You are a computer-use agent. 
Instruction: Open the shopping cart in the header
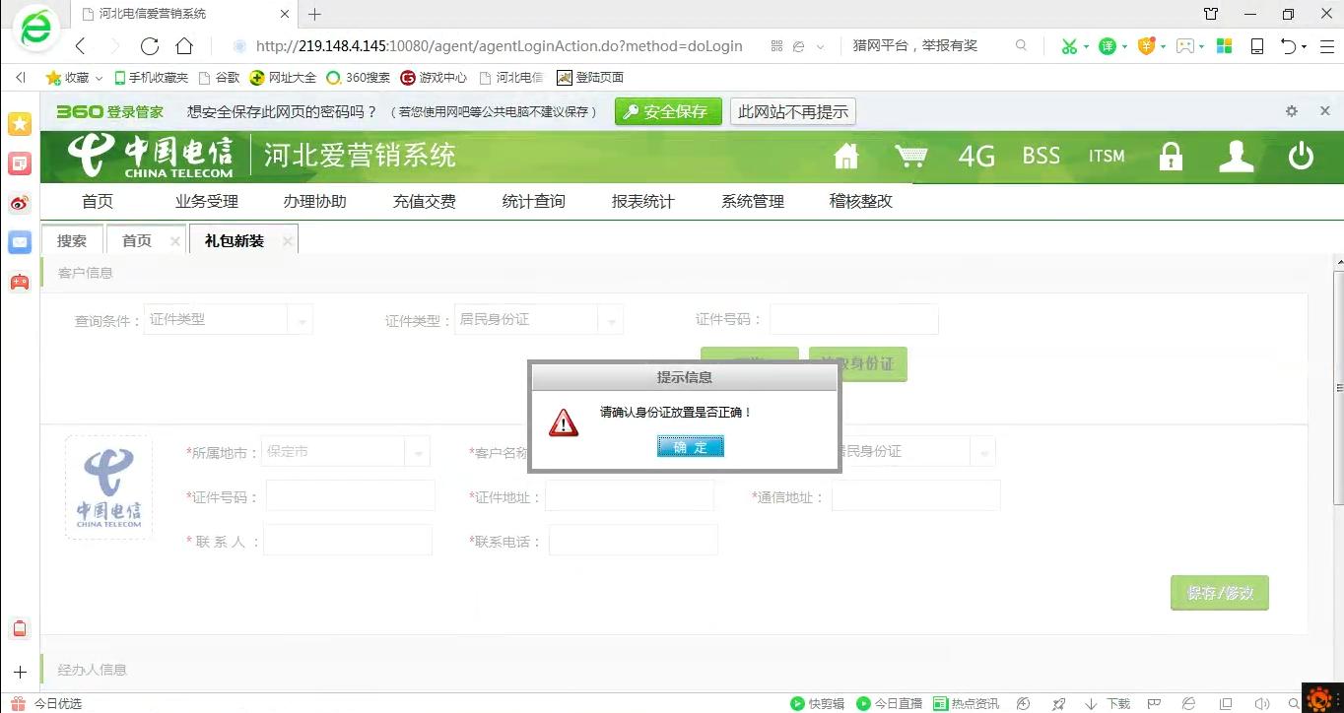point(910,156)
